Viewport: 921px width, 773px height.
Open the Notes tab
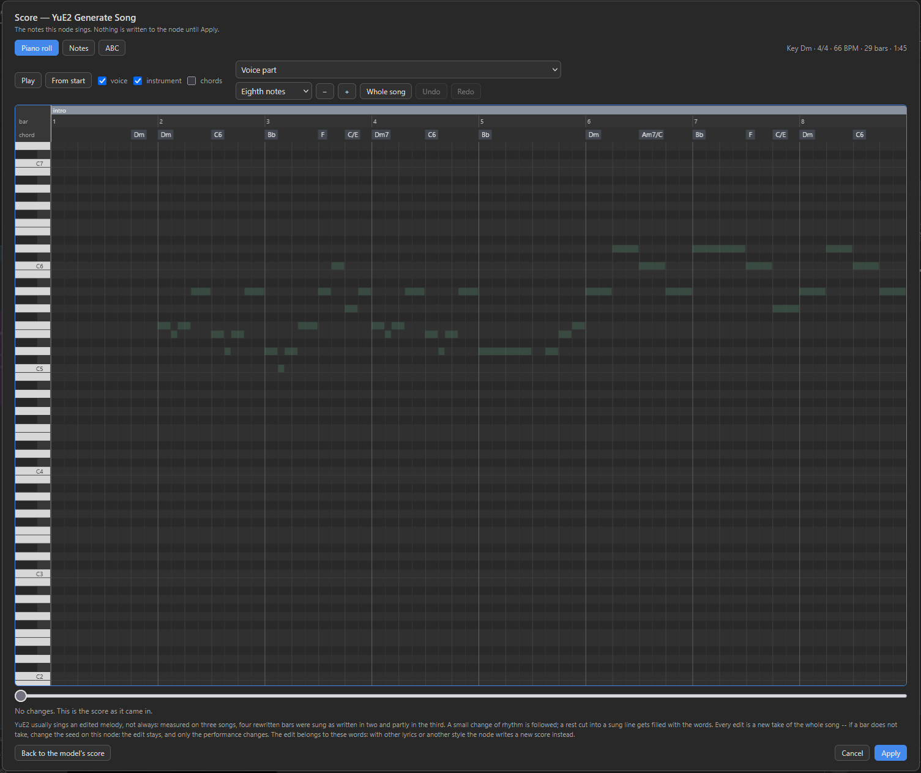pos(78,48)
